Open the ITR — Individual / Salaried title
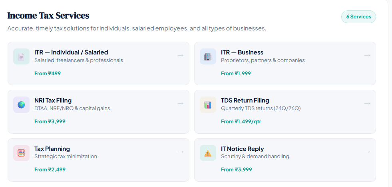Image resolution: width=392 pixels, height=187 pixels. 71,52
